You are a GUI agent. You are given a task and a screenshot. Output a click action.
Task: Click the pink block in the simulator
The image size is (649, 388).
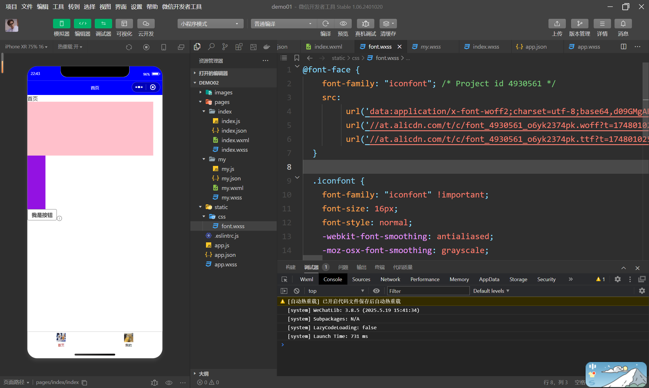[90, 128]
